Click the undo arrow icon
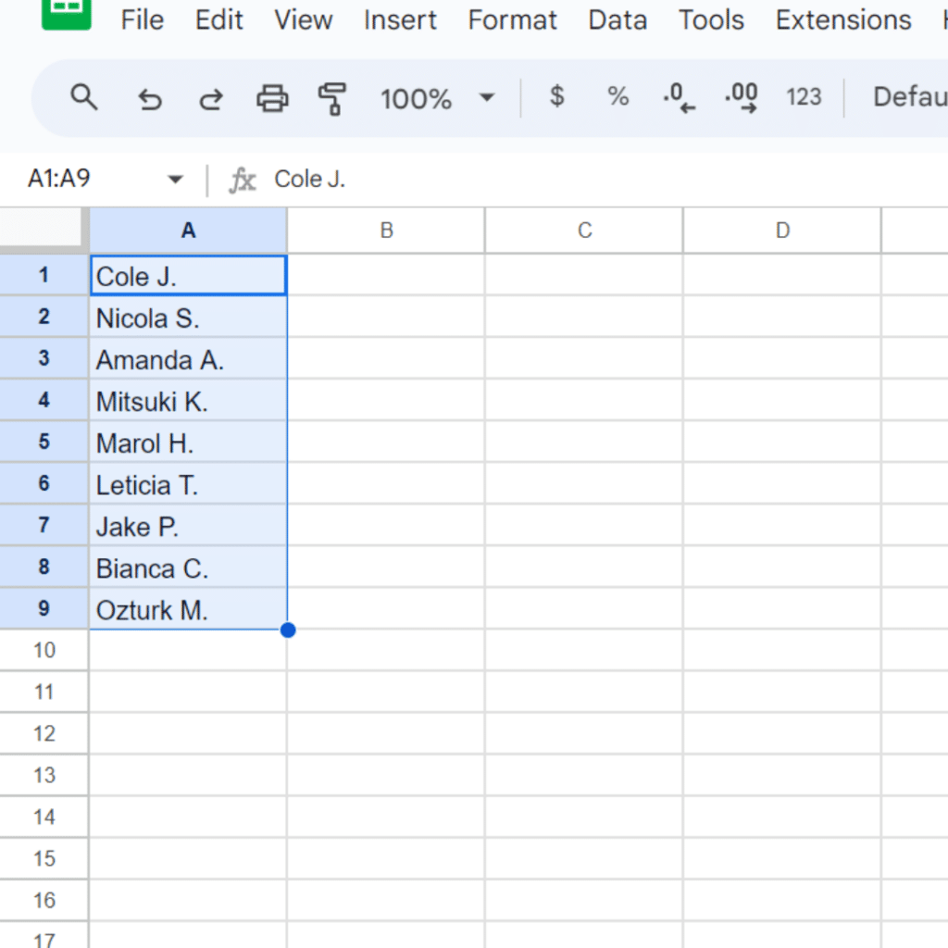This screenshot has width=948, height=948. [149, 98]
